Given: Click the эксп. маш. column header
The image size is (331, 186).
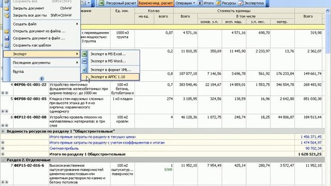Looking at the screenshot, I should coord(234,22).
